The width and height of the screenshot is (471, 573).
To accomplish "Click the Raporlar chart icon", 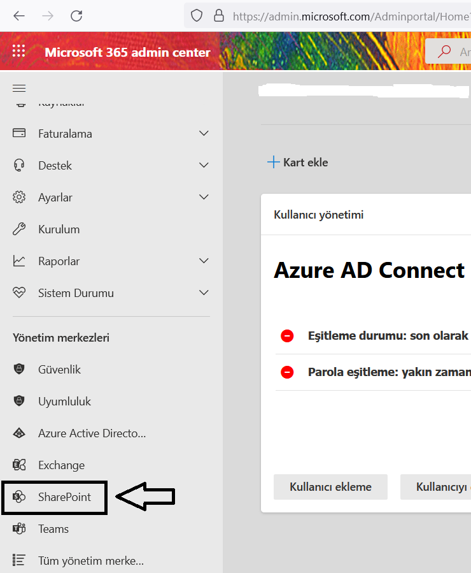I will point(19,261).
